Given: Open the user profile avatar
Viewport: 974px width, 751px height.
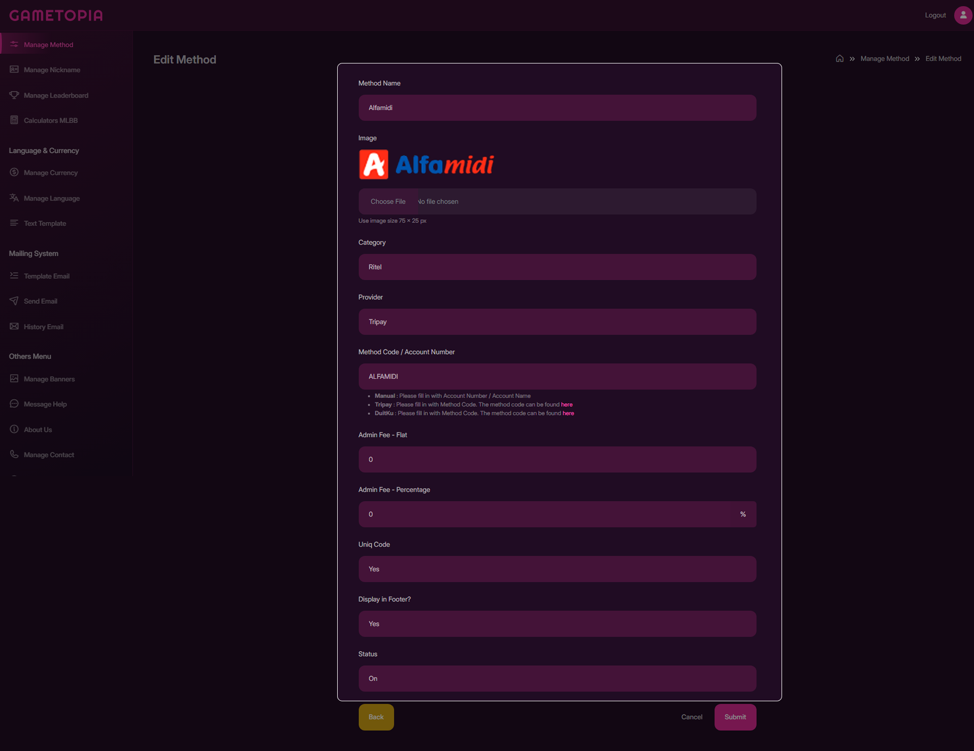Looking at the screenshot, I should 963,15.
